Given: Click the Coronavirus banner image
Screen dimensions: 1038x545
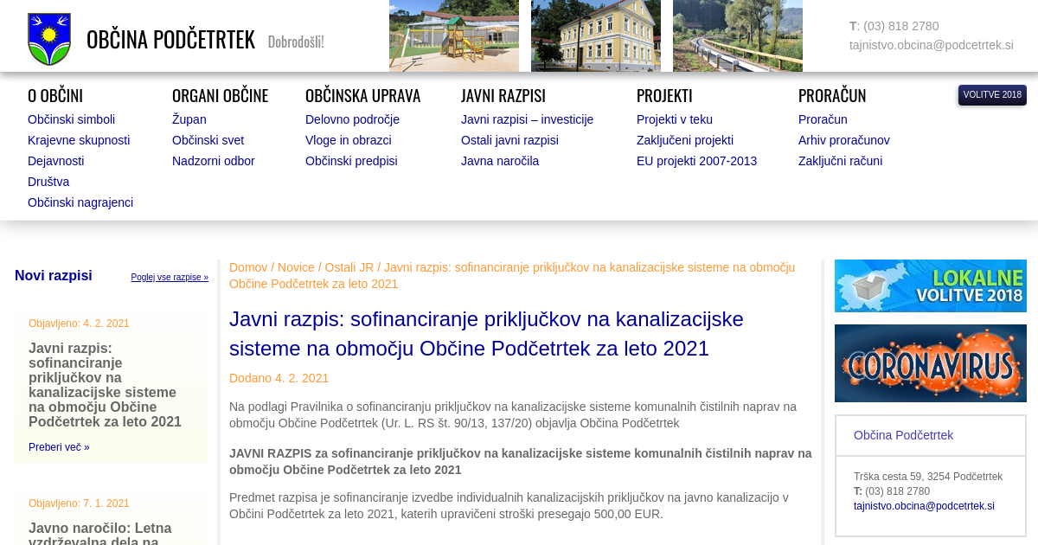Looking at the screenshot, I should [930, 363].
